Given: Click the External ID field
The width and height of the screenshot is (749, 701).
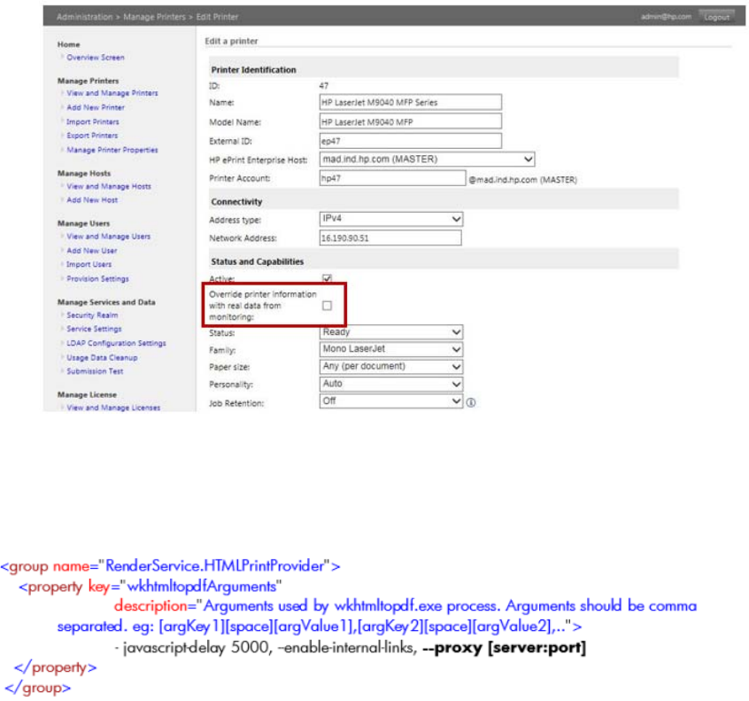Looking at the screenshot, I should 410,141.
